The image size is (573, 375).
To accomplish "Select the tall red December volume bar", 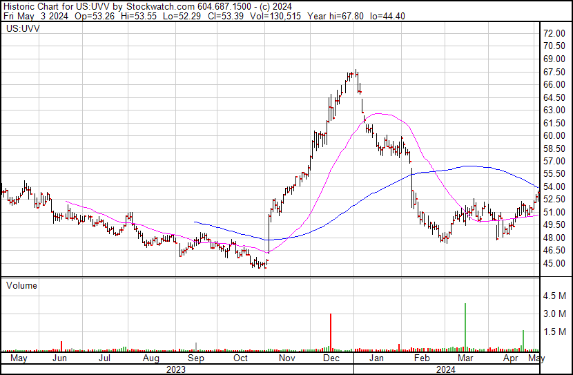I will tap(331, 331).
